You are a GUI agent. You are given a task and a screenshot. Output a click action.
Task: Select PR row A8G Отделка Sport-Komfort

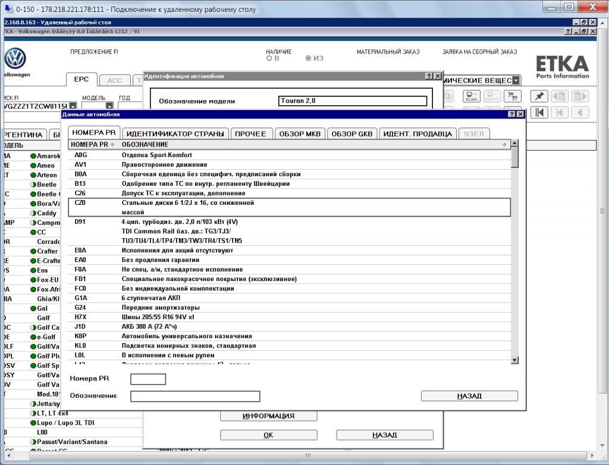290,155
